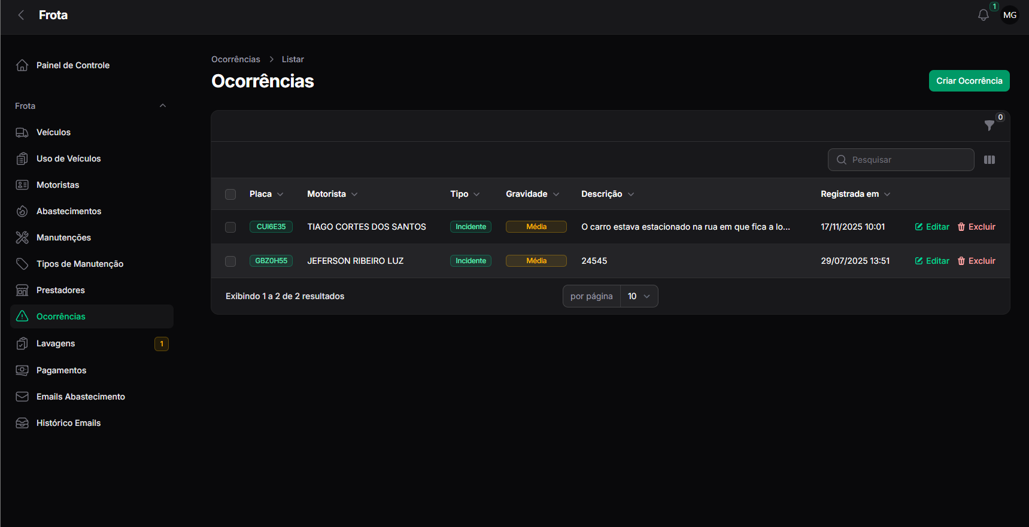This screenshot has width=1029, height=527.
Task: Click the Ocorrências warning triangle icon
Action: pyautogui.click(x=22, y=316)
